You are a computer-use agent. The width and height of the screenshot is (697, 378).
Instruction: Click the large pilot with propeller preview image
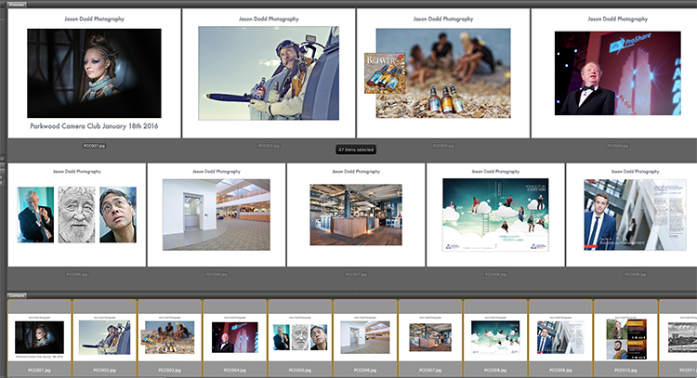pos(269,73)
